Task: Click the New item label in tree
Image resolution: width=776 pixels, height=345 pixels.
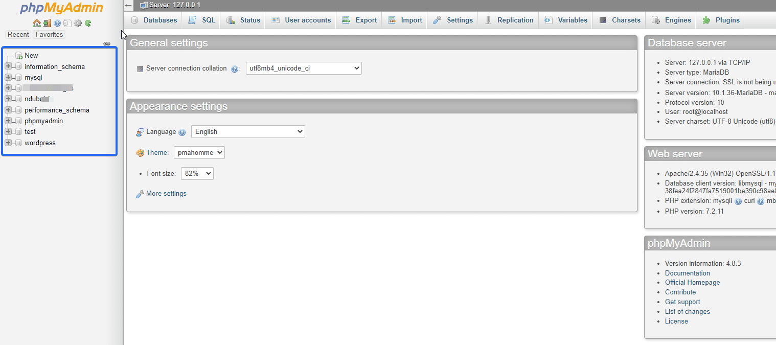Action: click(x=31, y=56)
